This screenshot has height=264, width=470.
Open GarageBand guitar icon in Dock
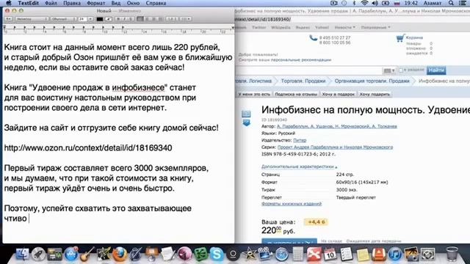[87, 254]
